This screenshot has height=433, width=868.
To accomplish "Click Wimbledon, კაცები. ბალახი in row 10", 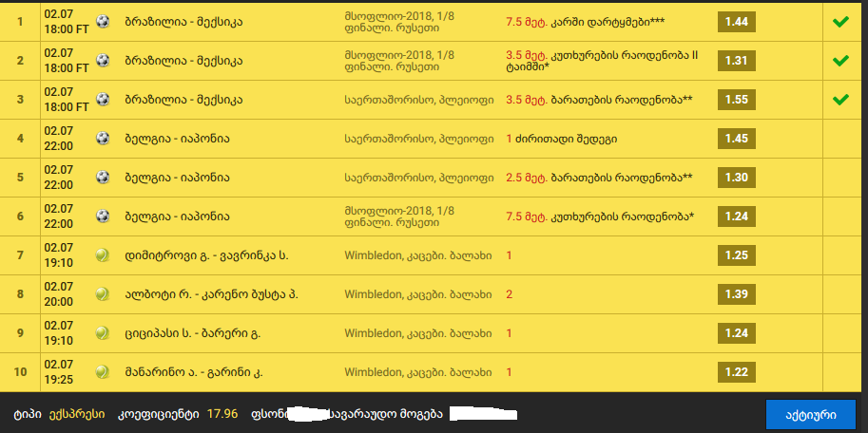I will pyautogui.click(x=418, y=372).
